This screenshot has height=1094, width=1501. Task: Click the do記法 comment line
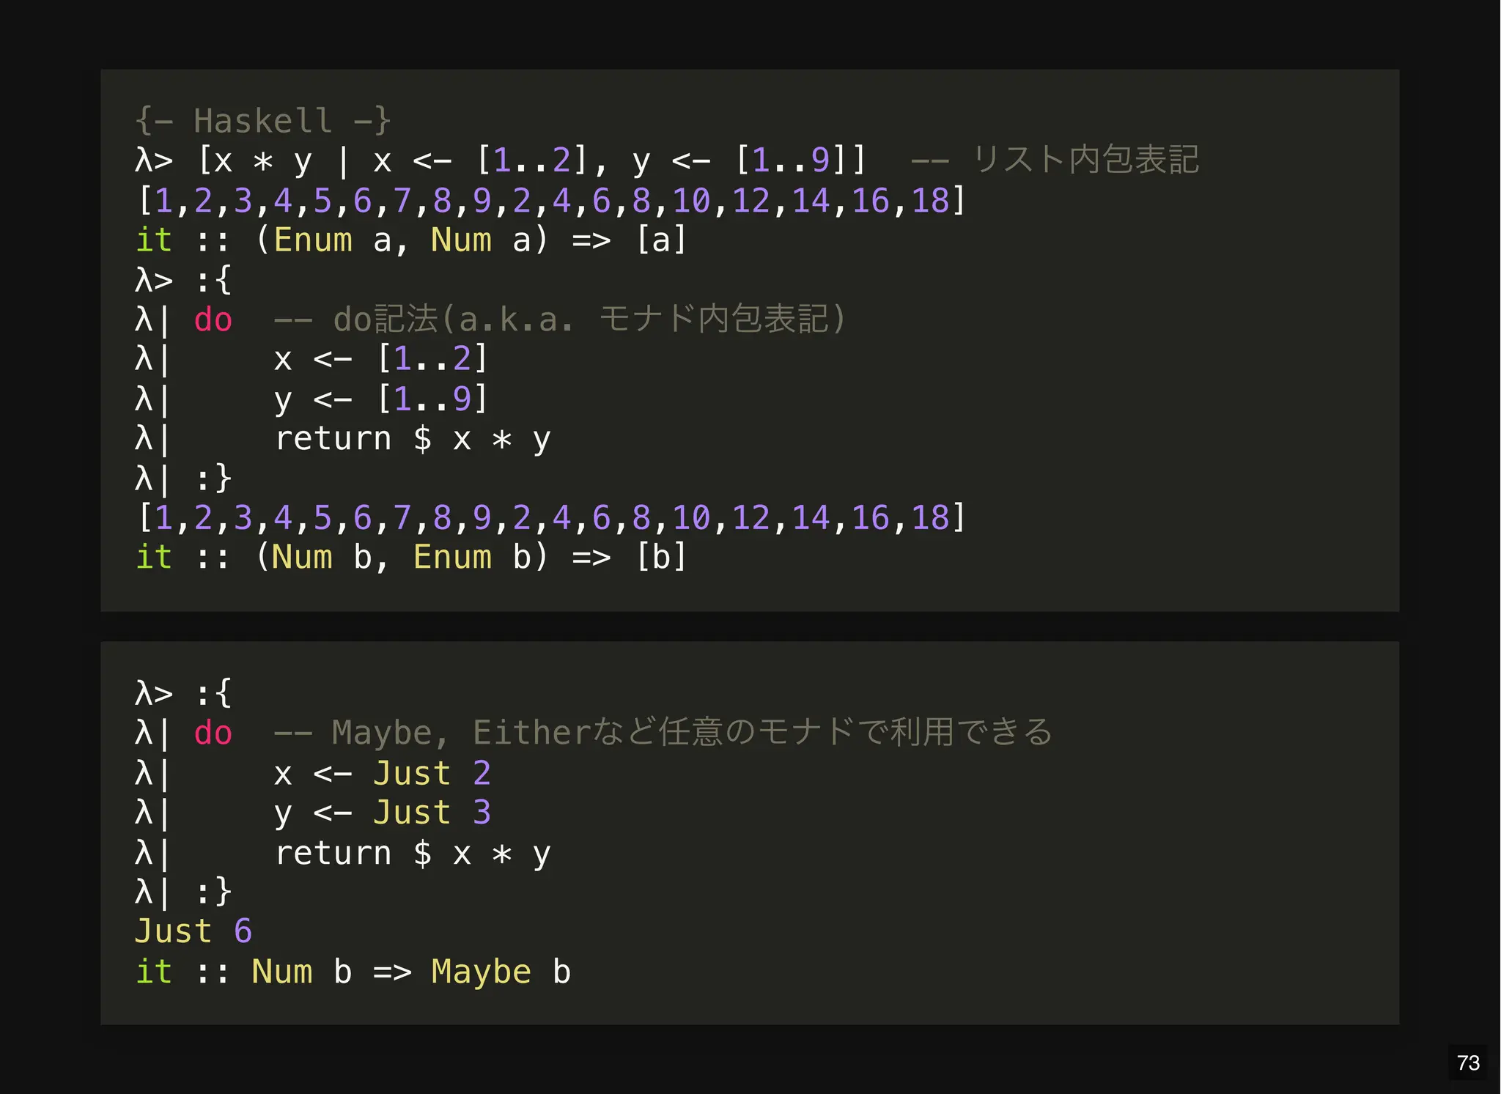coord(491,319)
